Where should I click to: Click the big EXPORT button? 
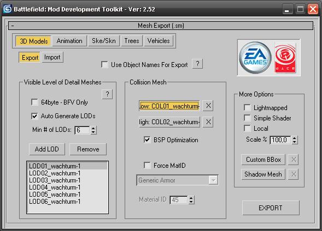[271, 208]
